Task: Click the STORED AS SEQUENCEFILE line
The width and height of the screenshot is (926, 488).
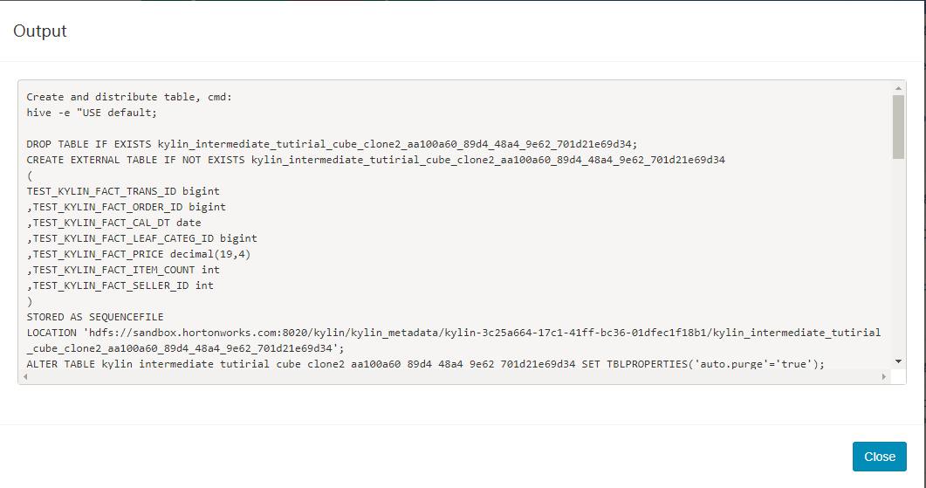Action: (x=95, y=317)
